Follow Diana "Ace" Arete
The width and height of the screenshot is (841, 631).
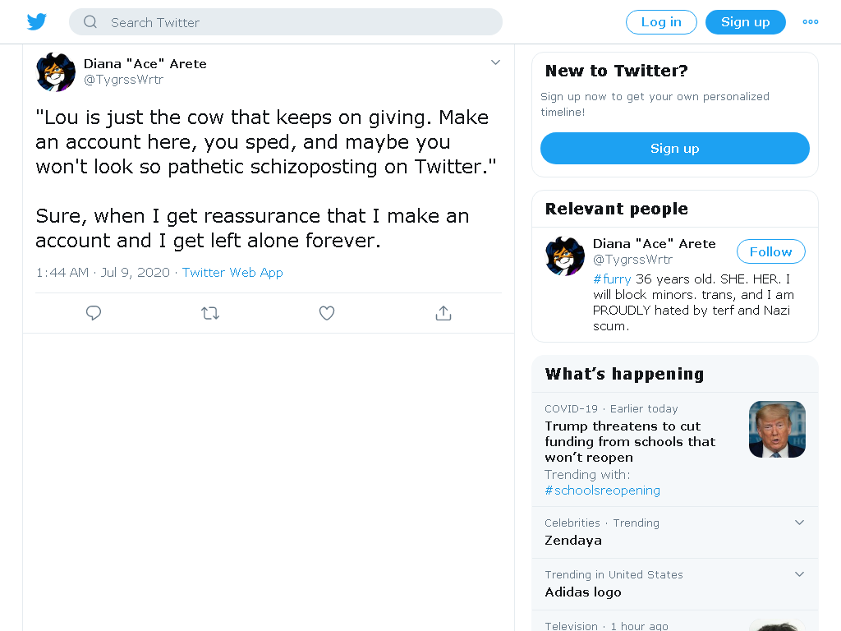pyautogui.click(x=770, y=251)
